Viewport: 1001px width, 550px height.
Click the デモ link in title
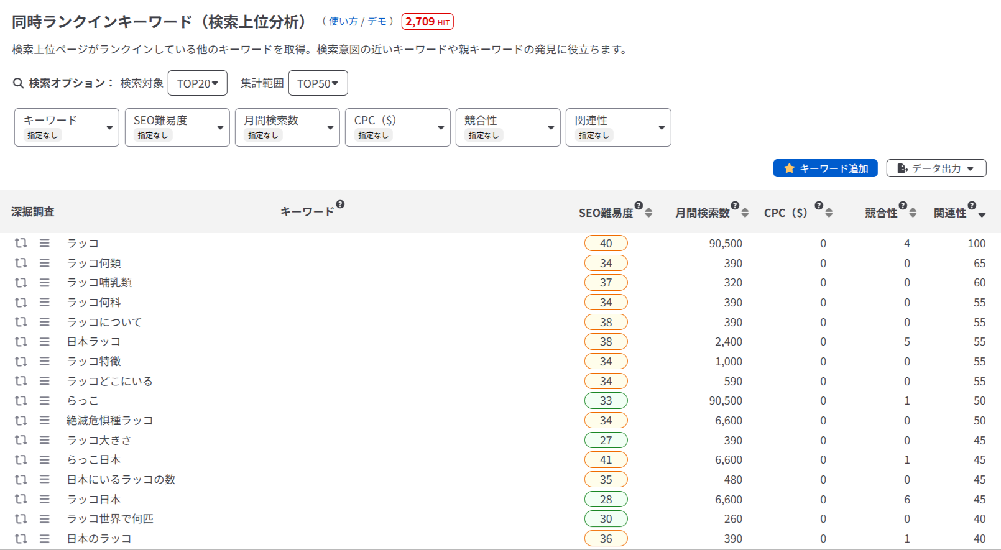click(x=377, y=22)
